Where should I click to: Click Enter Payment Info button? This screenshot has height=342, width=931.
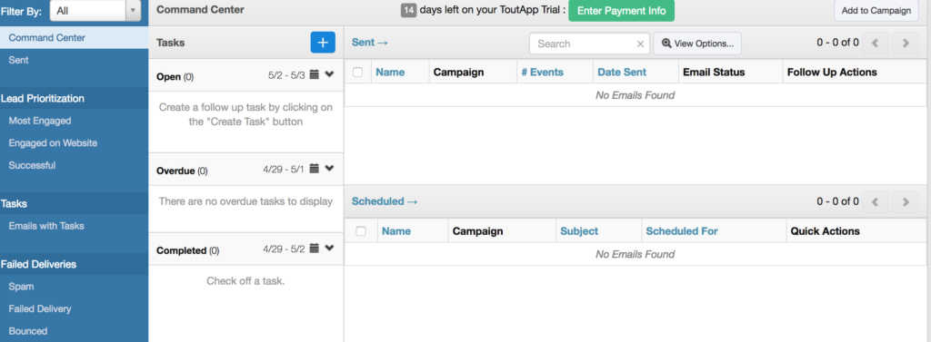pyautogui.click(x=621, y=11)
